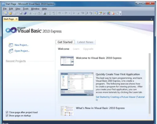
Task: Open the Toolbox icon with crossed tools
Action: click(104, 13)
